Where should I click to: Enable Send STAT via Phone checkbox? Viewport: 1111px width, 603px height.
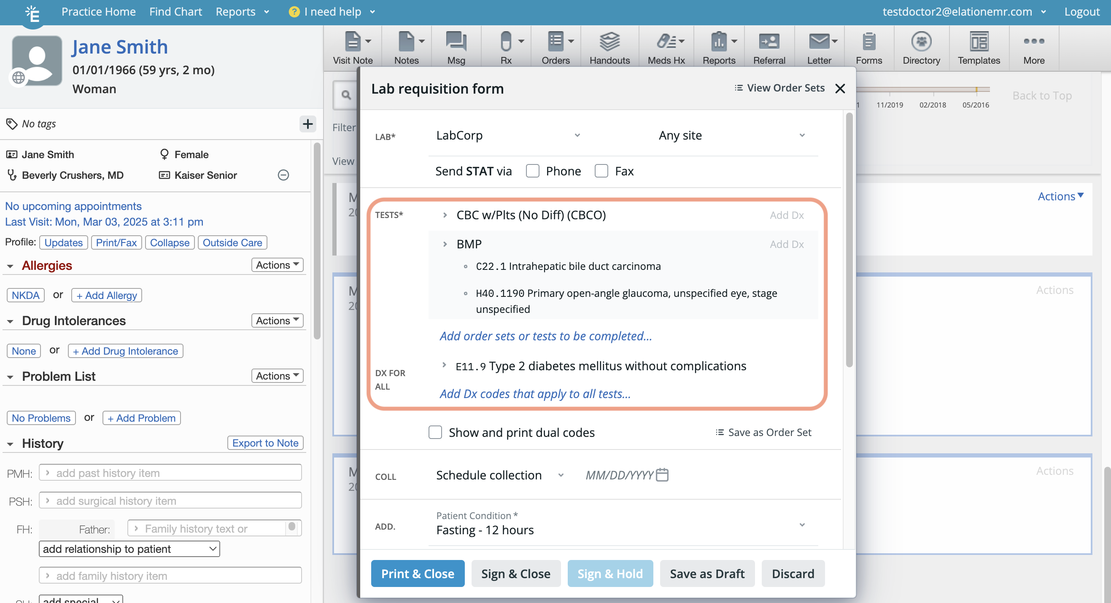(x=533, y=171)
